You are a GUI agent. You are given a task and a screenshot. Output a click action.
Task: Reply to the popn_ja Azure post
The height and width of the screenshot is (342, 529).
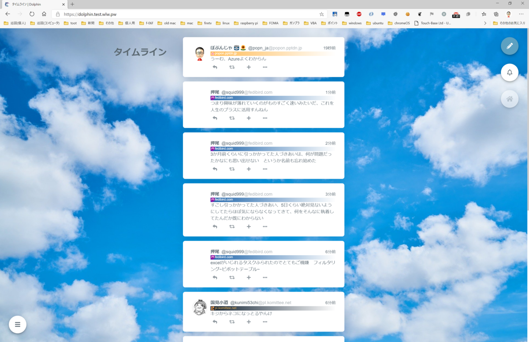click(215, 67)
